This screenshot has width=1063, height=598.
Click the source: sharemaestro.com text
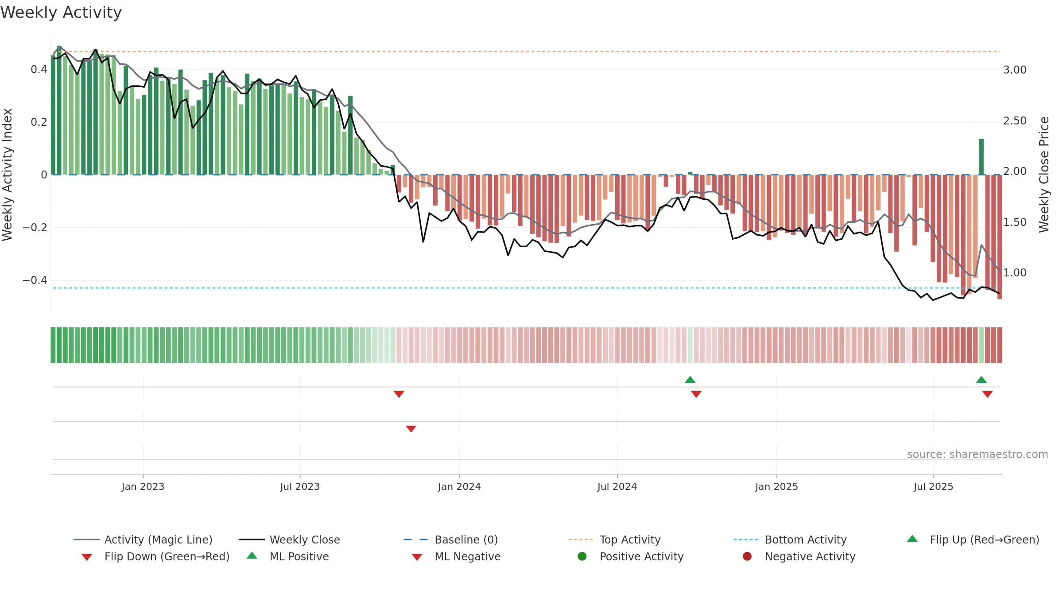coord(978,454)
